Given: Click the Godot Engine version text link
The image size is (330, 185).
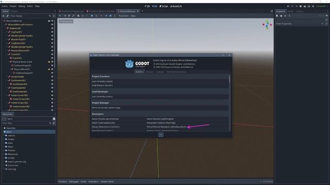Looking at the screenshot, I should 175,61.
